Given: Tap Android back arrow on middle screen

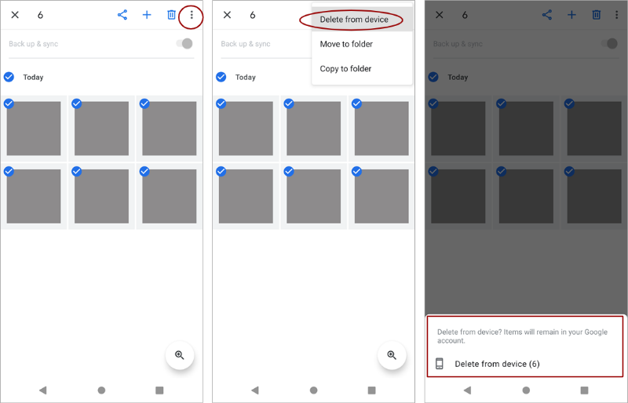Looking at the screenshot, I should tap(255, 390).
